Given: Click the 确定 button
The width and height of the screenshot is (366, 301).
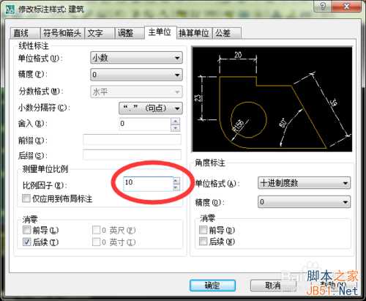Looking at the screenshot, I should click(x=212, y=286).
